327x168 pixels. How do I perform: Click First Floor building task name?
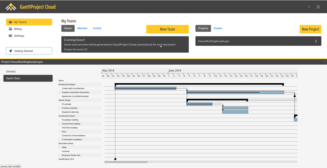click(69, 128)
